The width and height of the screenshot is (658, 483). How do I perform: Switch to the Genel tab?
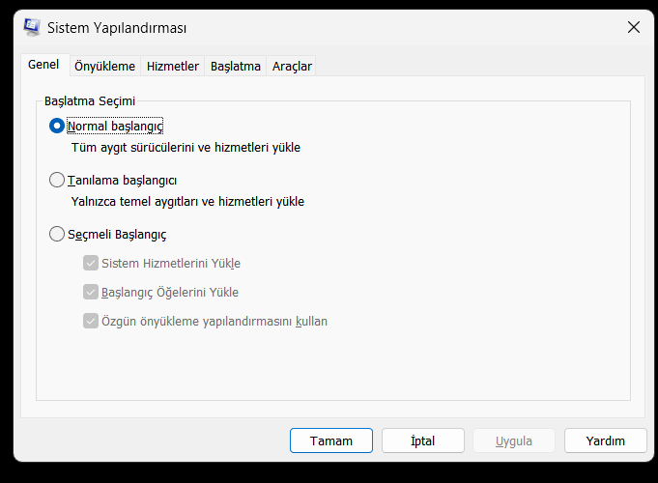coord(43,65)
